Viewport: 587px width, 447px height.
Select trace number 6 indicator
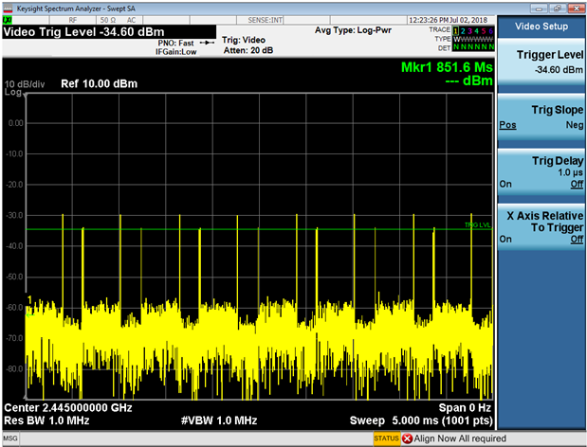click(490, 30)
